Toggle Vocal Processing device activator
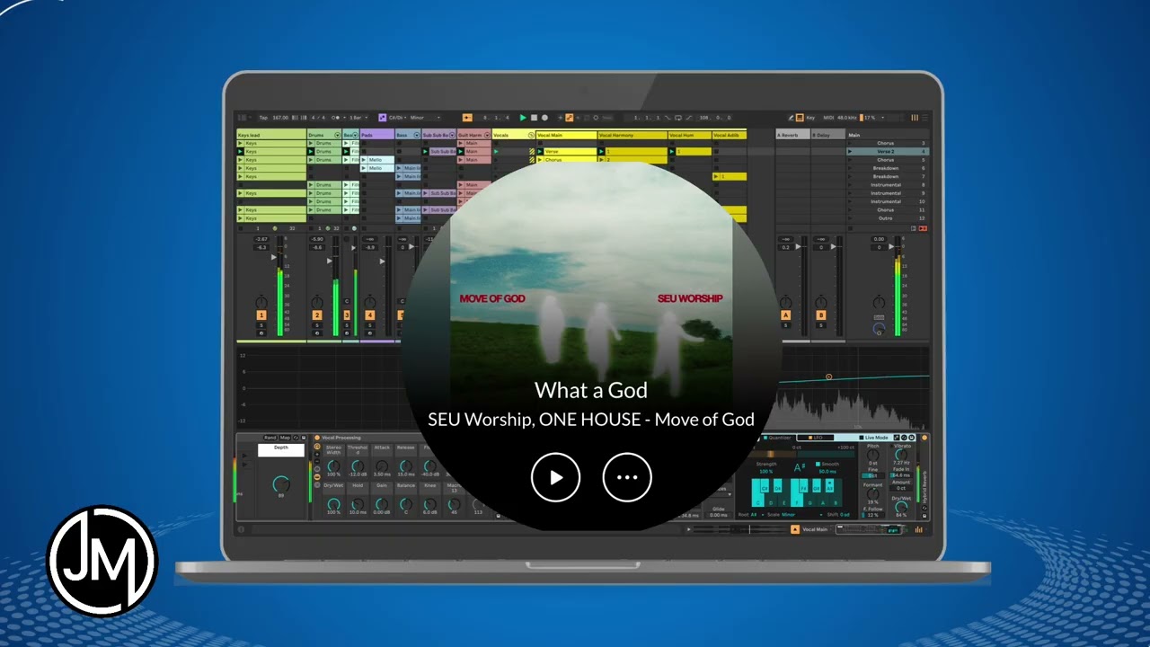1150x647 pixels. coord(317,438)
